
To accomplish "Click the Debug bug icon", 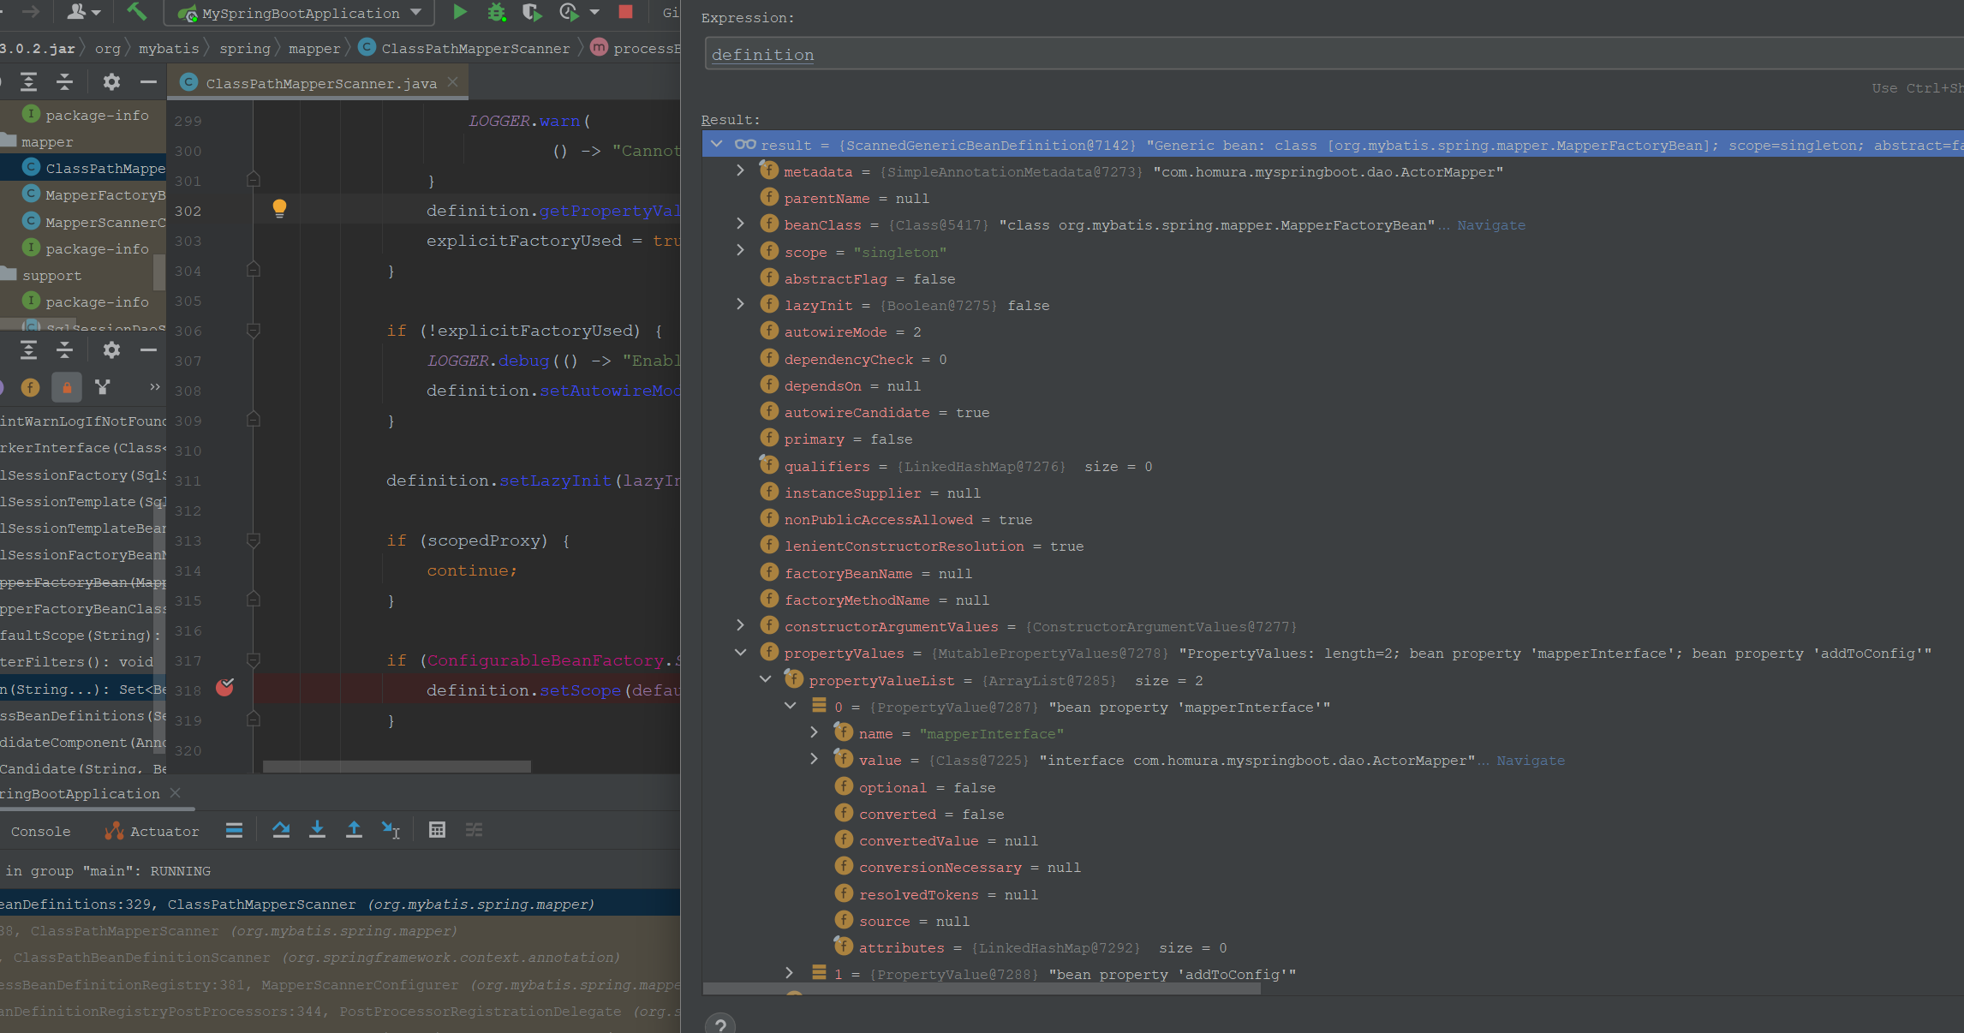I will [496, 12].
